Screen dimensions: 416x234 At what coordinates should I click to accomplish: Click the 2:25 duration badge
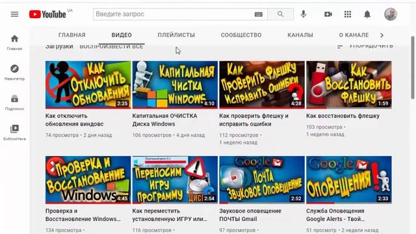[122, 103]
